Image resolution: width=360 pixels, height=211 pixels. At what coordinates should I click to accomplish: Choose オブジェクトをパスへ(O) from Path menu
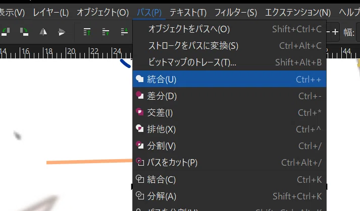point(229,29)
